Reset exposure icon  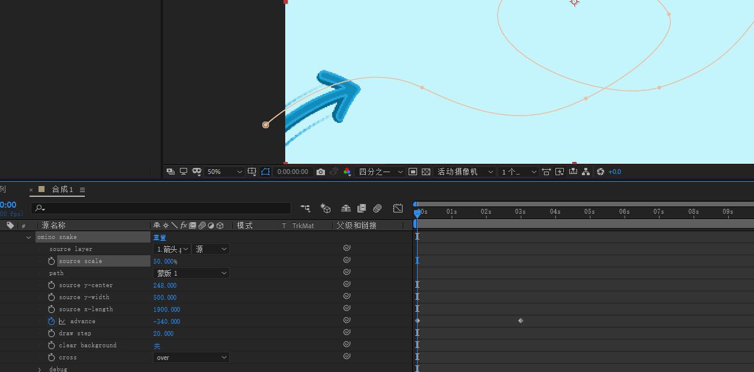tap(601, 172)
